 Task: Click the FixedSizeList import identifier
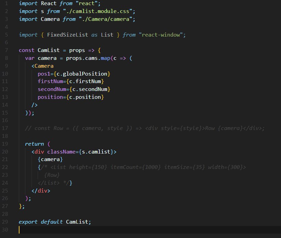(x=68, y=35)
